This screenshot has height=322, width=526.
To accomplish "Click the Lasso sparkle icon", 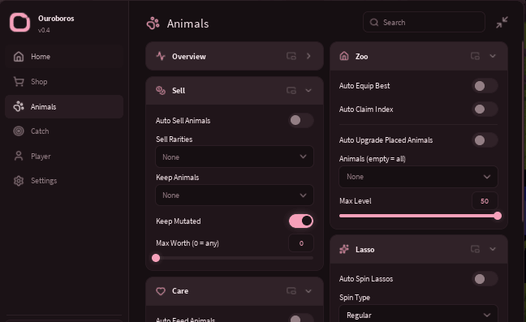I will [344, 249].
